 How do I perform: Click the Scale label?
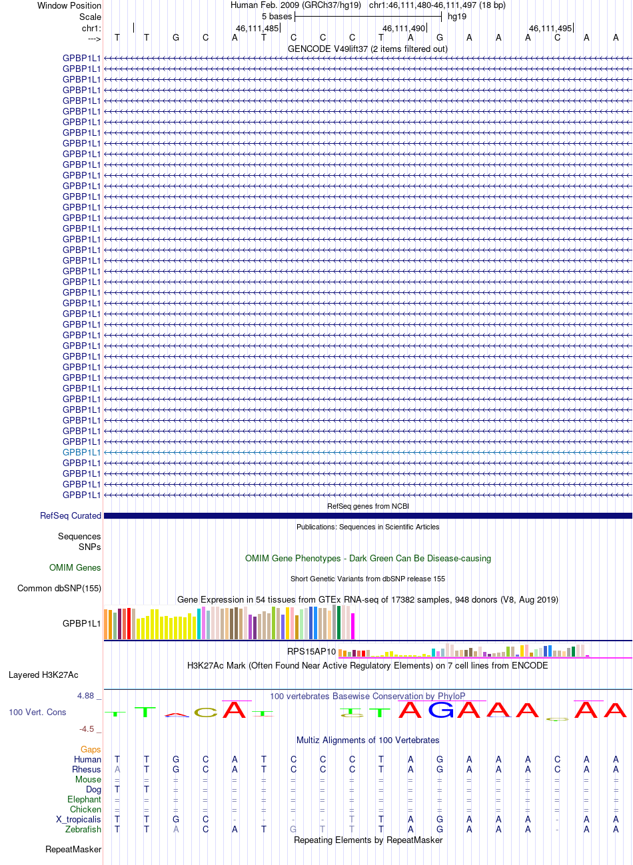(90, 17)
